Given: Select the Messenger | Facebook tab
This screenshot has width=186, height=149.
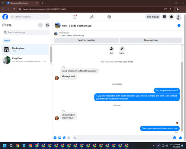Looking at the screenshot, I should [23, 3].
